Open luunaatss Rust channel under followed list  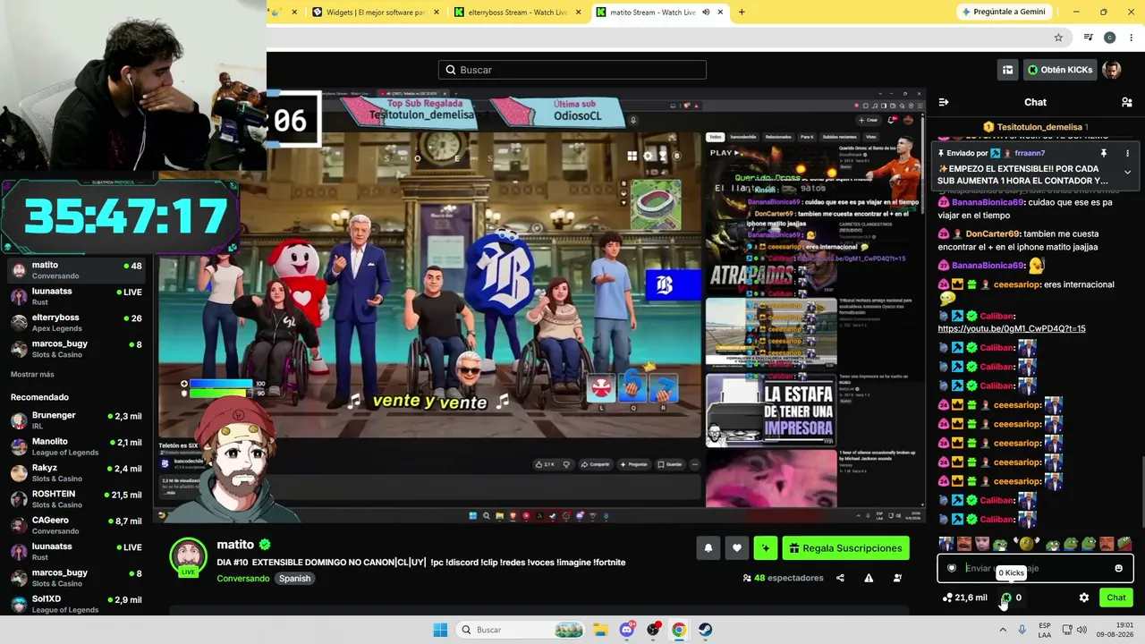coord(77,296)
